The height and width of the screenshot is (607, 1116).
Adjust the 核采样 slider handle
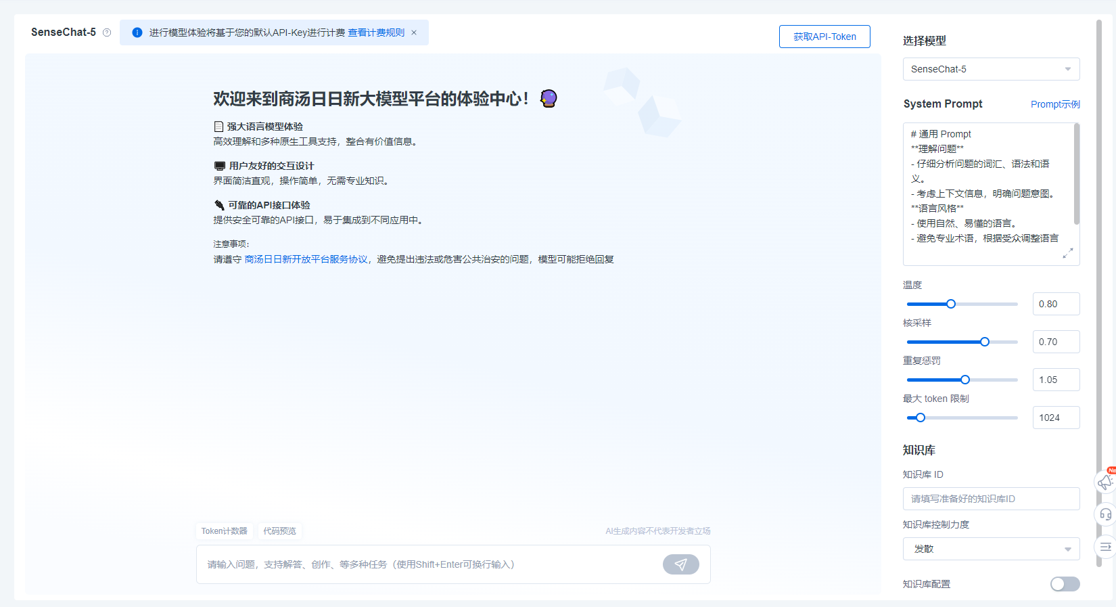tap(985, 342)
